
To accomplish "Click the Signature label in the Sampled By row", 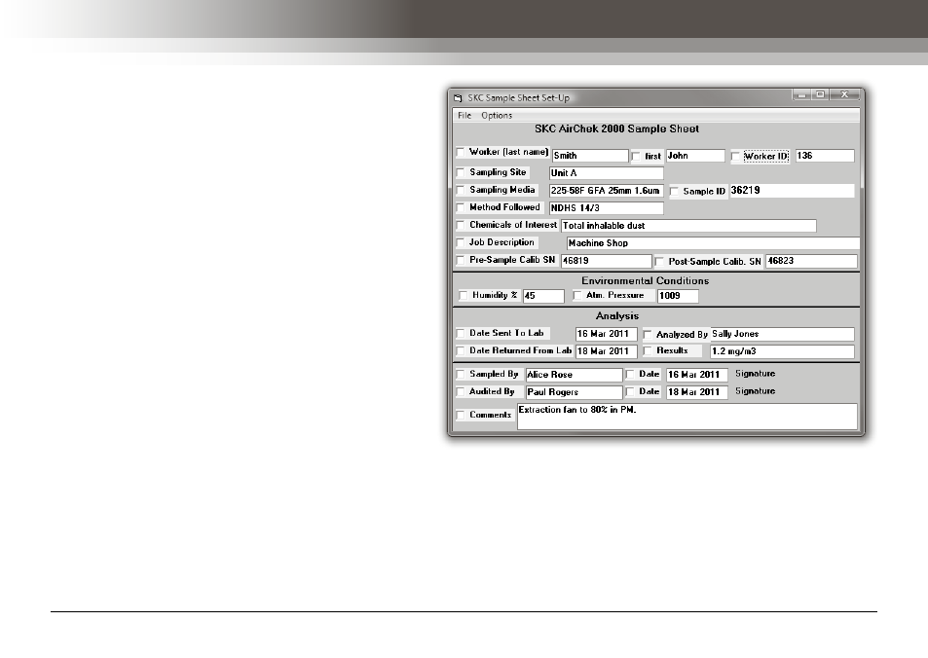I will click(756, 374).
